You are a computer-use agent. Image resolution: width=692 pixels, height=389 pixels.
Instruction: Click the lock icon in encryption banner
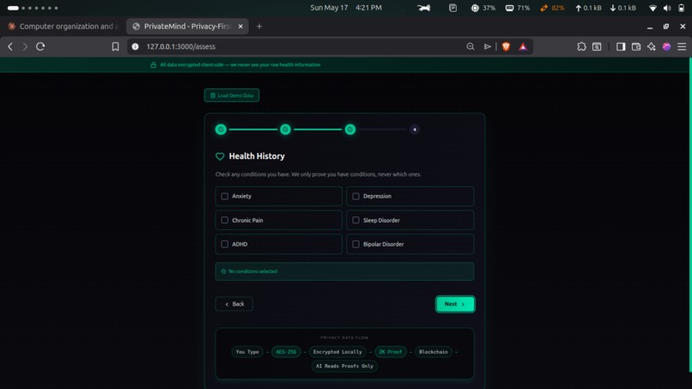[x=153, y=65]
